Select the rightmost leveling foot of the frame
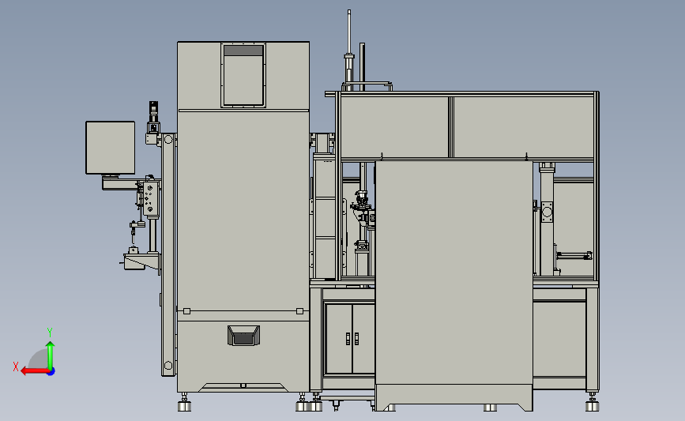This screenshot has width=685, height=421. pyautogui.click(x=592, y=402)
